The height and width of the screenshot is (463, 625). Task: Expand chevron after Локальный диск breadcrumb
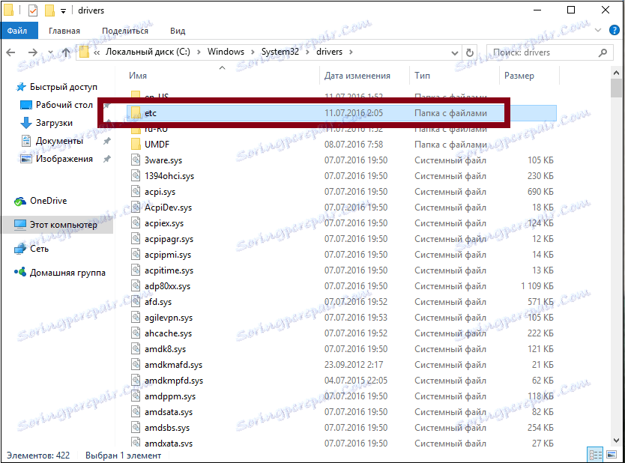(199, 52)
